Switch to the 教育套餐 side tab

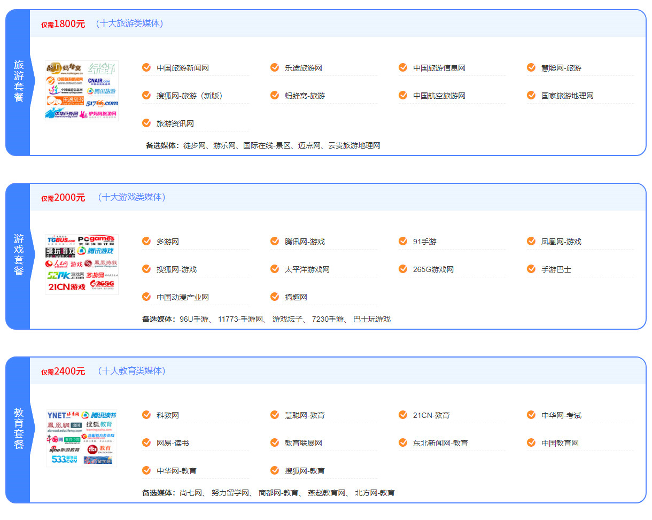(18, 429)
